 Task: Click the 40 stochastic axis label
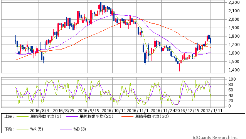[x=231, y=96]
